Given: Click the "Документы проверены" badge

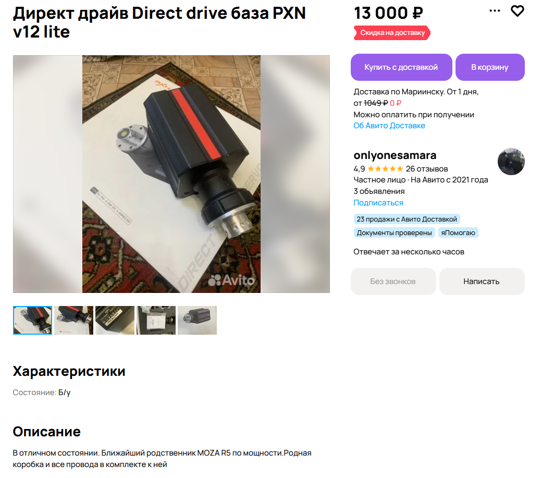Looking at the screenshot, I should pos(394,233).
